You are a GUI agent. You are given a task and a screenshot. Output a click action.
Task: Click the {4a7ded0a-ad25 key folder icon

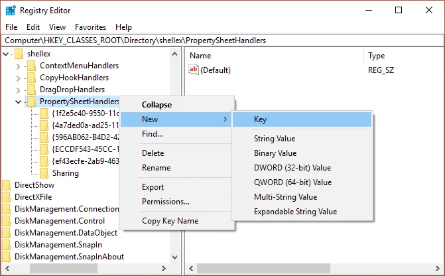(x=44, y=125)
